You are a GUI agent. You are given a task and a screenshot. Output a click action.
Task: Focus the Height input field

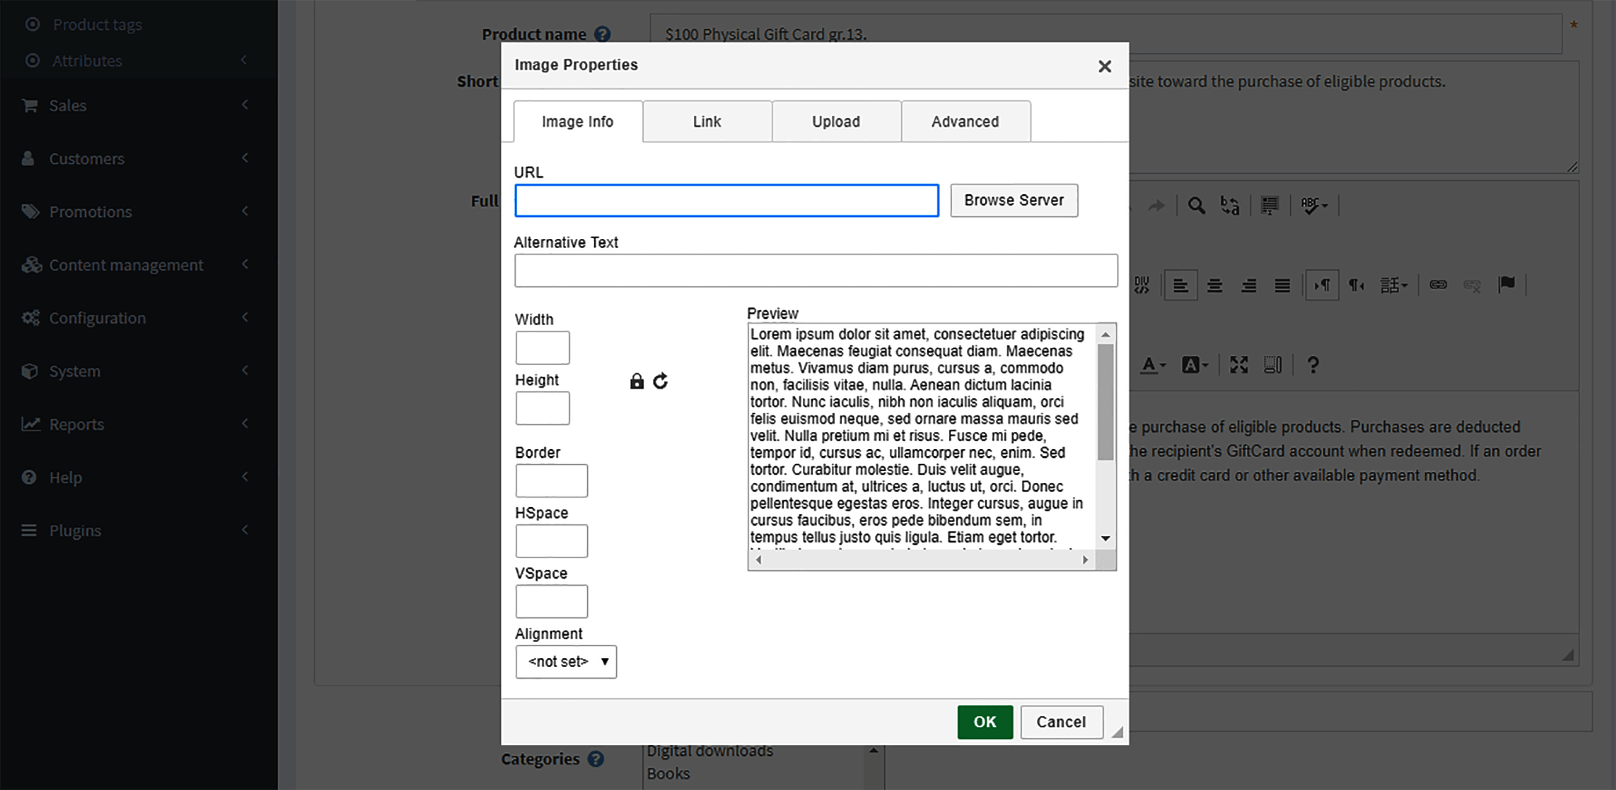[x=543, y=409]
